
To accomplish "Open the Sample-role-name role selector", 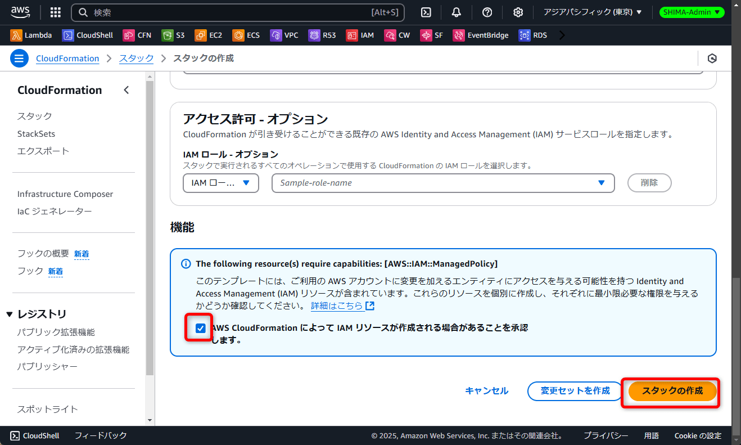I will click(x=443, y=183).
